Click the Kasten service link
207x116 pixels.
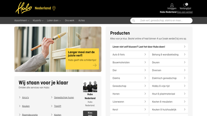coord(58,115)
